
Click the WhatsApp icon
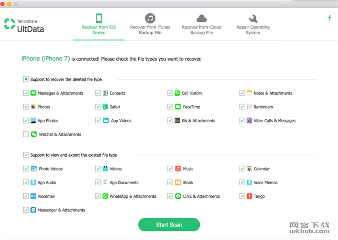point(105,196)
